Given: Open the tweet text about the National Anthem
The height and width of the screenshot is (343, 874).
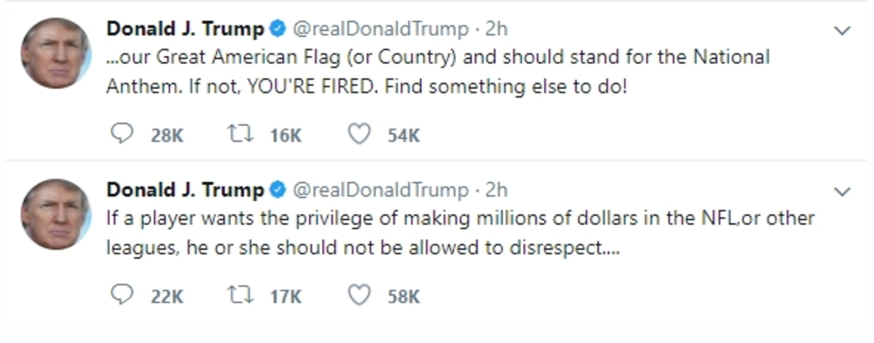Looking at the screenshot, I should (x=438, y=72).
